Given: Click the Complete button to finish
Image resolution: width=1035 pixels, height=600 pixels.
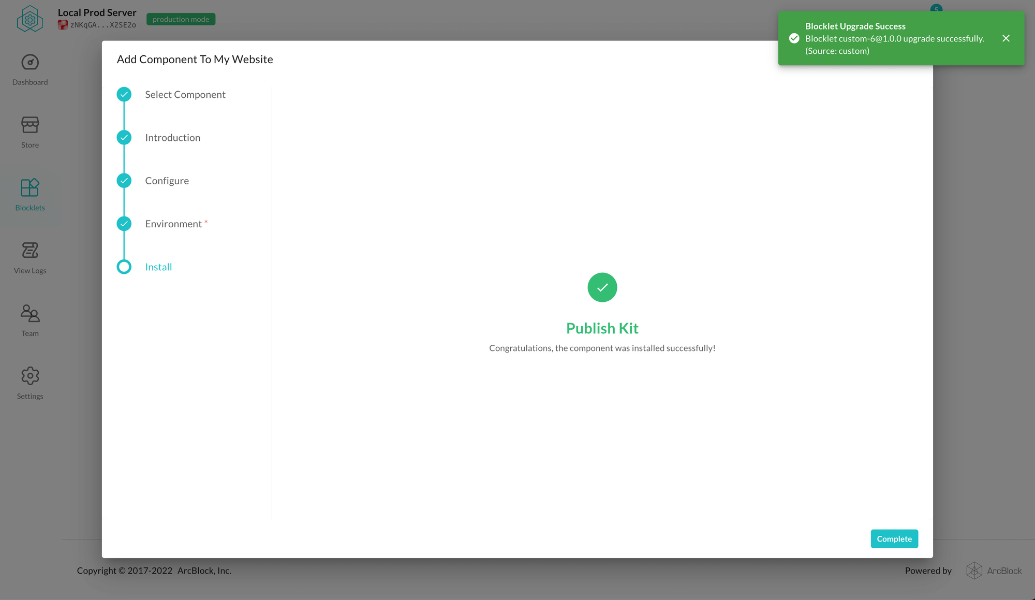Looking at the screenshot, I should point(894,538).
